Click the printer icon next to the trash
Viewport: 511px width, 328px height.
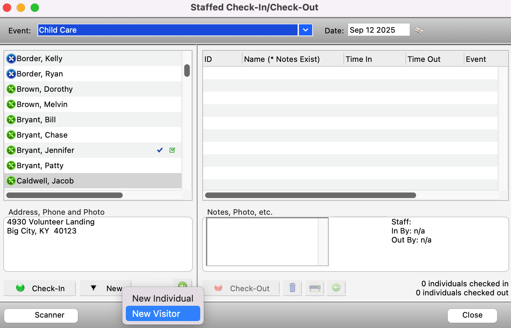click(x=315, y=288)
